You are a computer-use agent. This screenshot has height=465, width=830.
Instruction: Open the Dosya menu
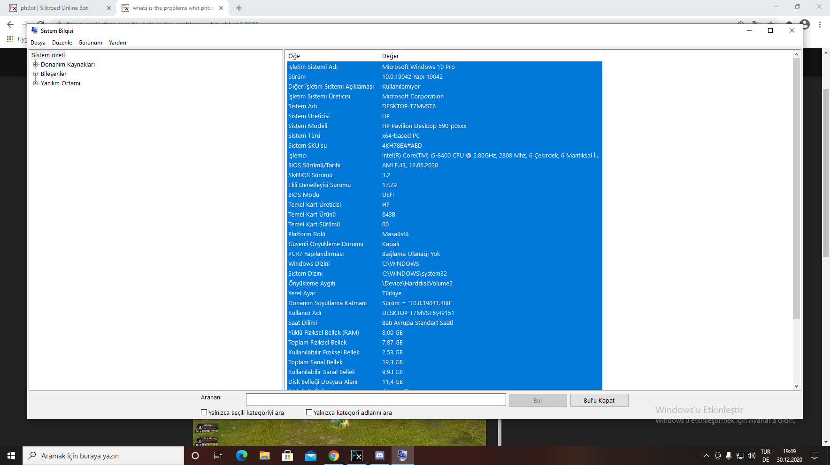tap(38, 43)
